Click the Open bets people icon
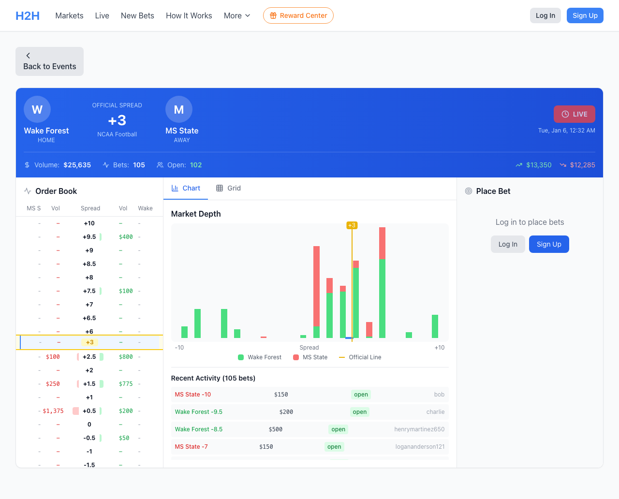 [160, 165]
